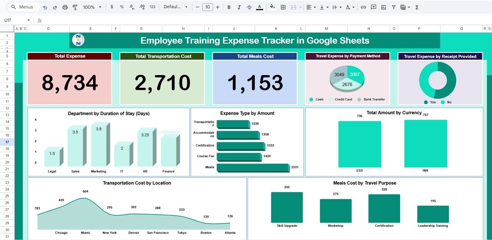The width and height of the screenshot is (492, 240).
Task: Click the Increase font size button
Action: pyautogui.click(x=216, y=7)
